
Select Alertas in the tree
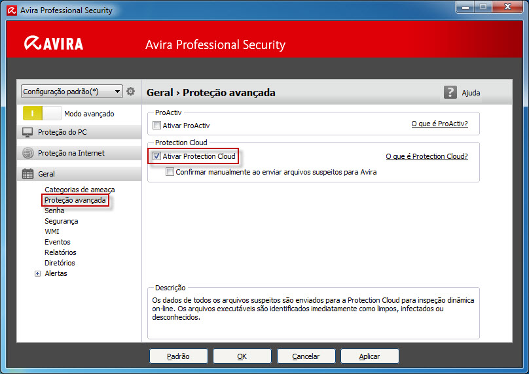[56, 273]
